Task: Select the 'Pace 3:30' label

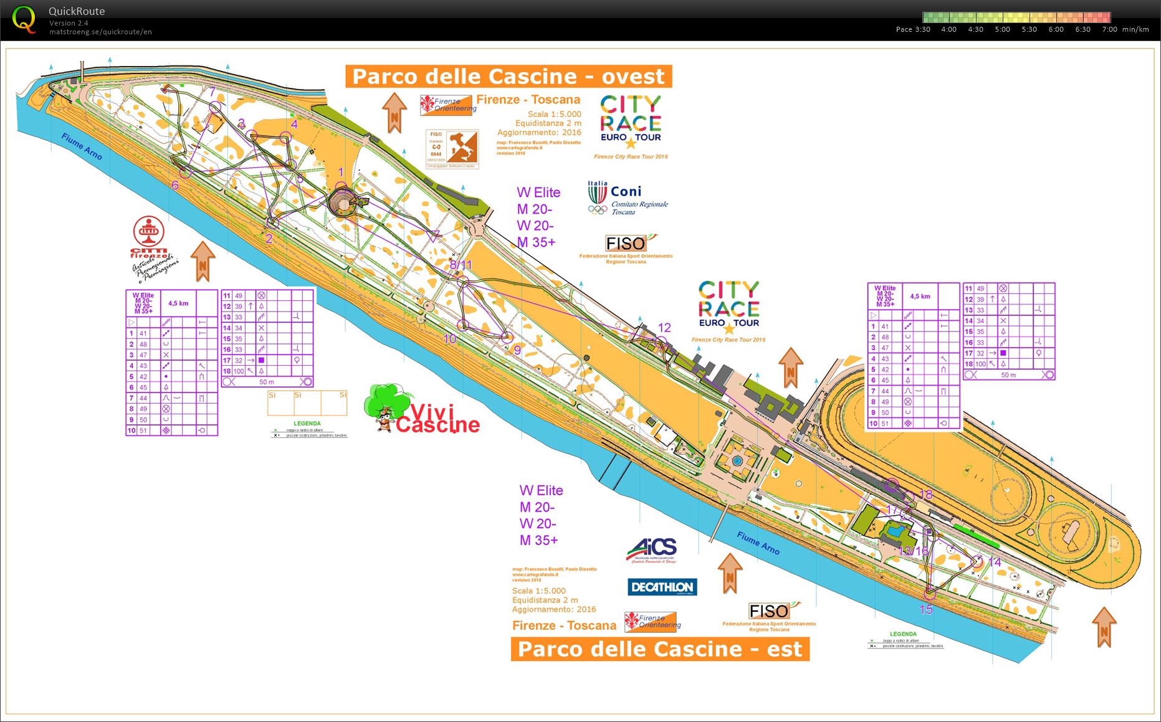Action: tap(913, 29)
